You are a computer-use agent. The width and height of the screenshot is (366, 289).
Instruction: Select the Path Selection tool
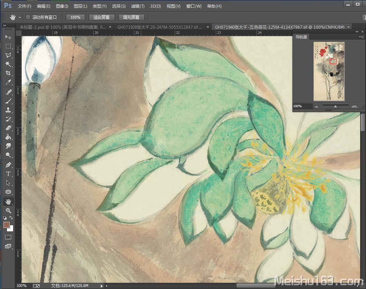coord(8,183)
